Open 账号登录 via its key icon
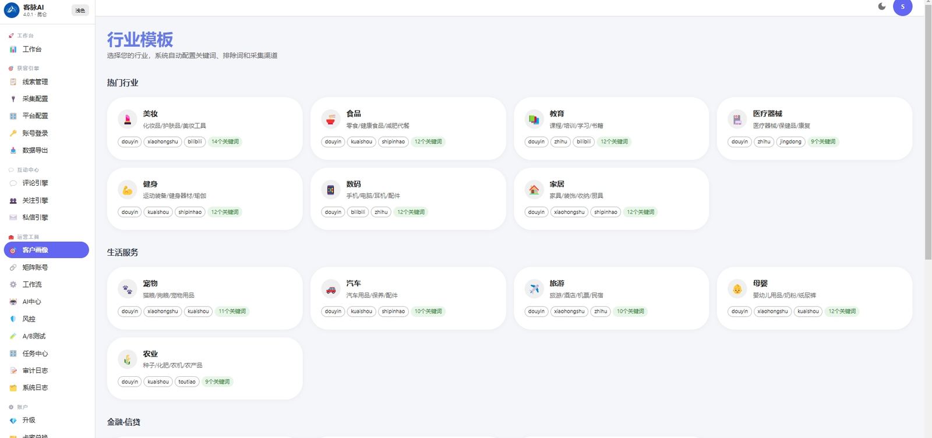The height and width of the screenshot is (438, 932). tap(13, 133)
